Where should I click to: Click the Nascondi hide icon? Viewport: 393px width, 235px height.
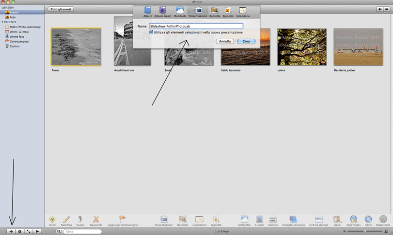[x=96, y=221]
